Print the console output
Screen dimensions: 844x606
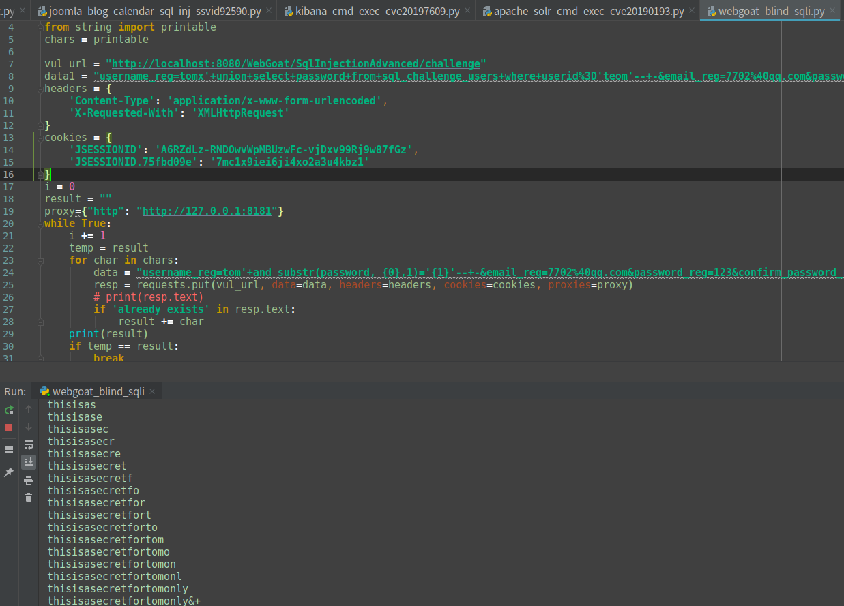click(29, 480)
